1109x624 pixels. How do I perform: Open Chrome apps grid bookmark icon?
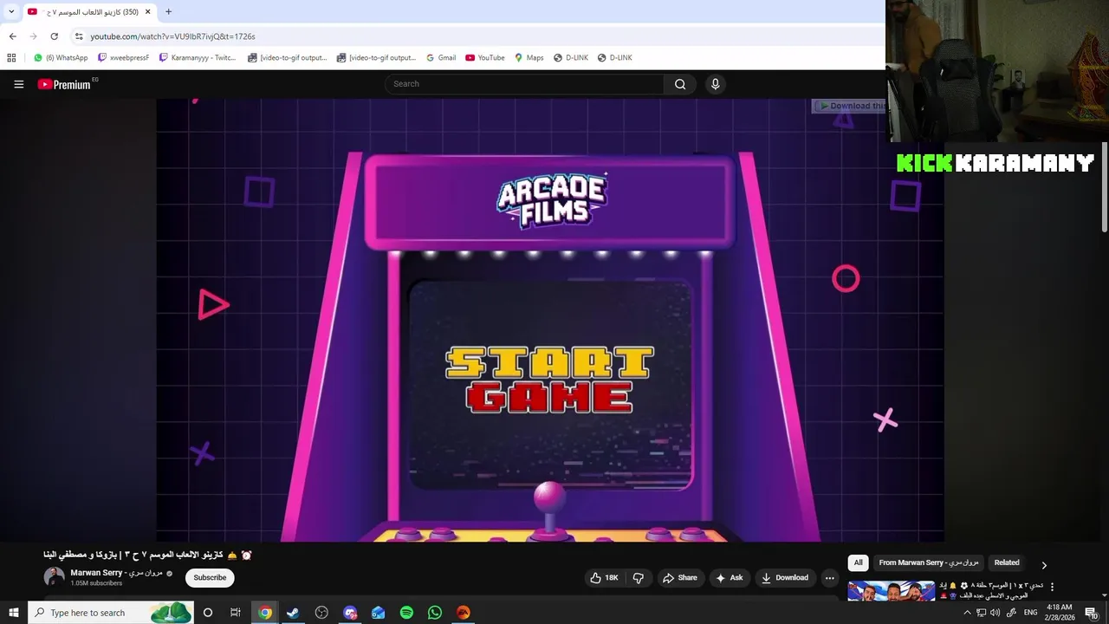[x=11, y=58]
